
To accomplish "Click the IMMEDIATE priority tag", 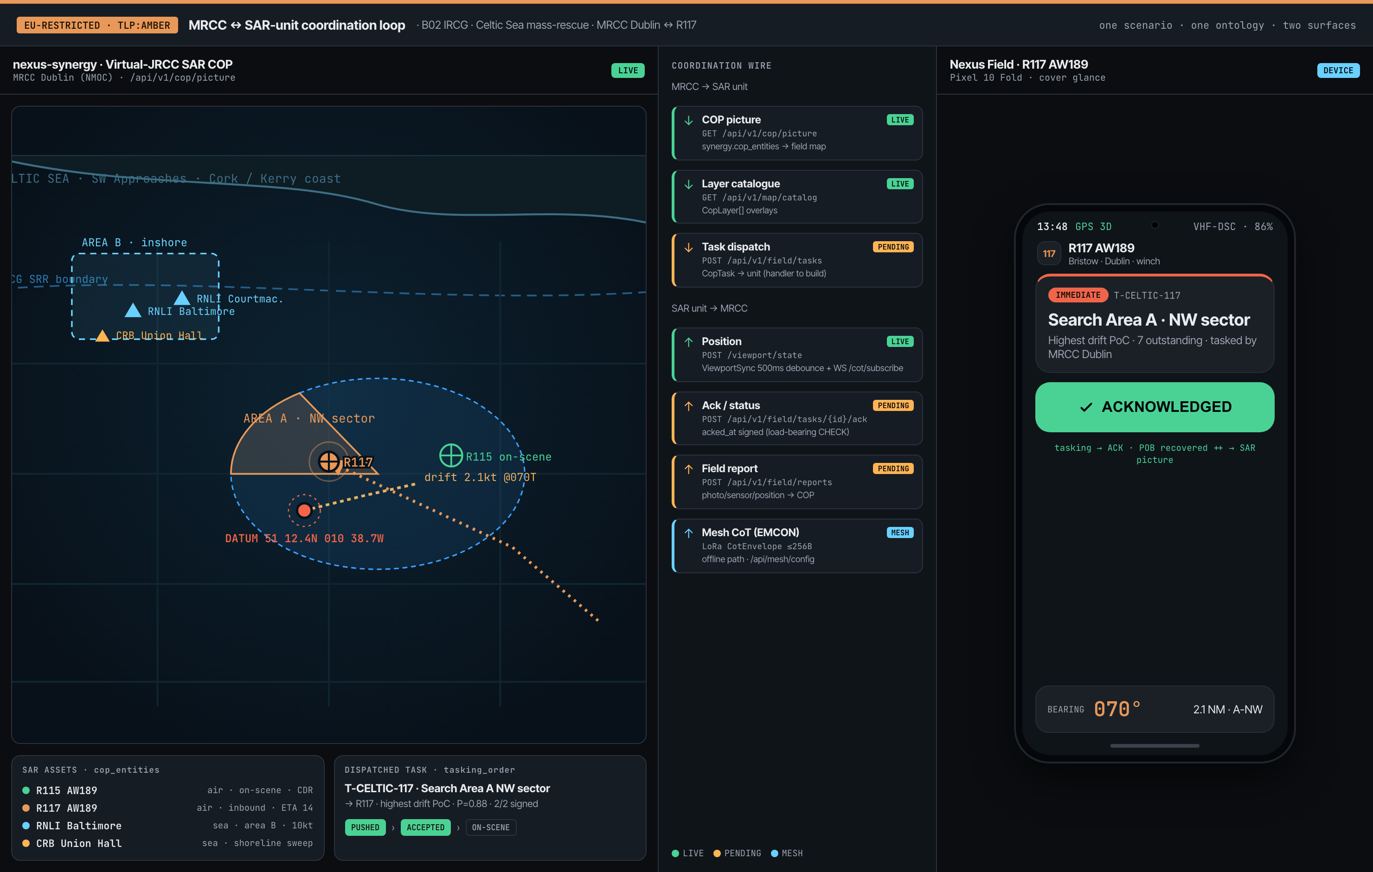I will point(1078,295).
